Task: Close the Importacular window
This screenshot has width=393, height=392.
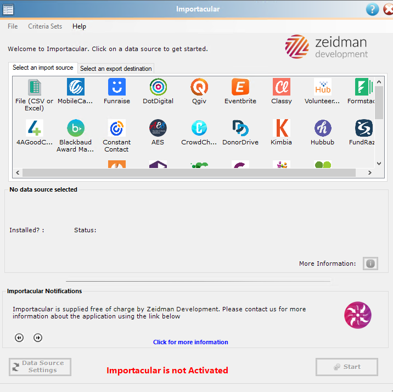Action: click(x=388, y=9)
